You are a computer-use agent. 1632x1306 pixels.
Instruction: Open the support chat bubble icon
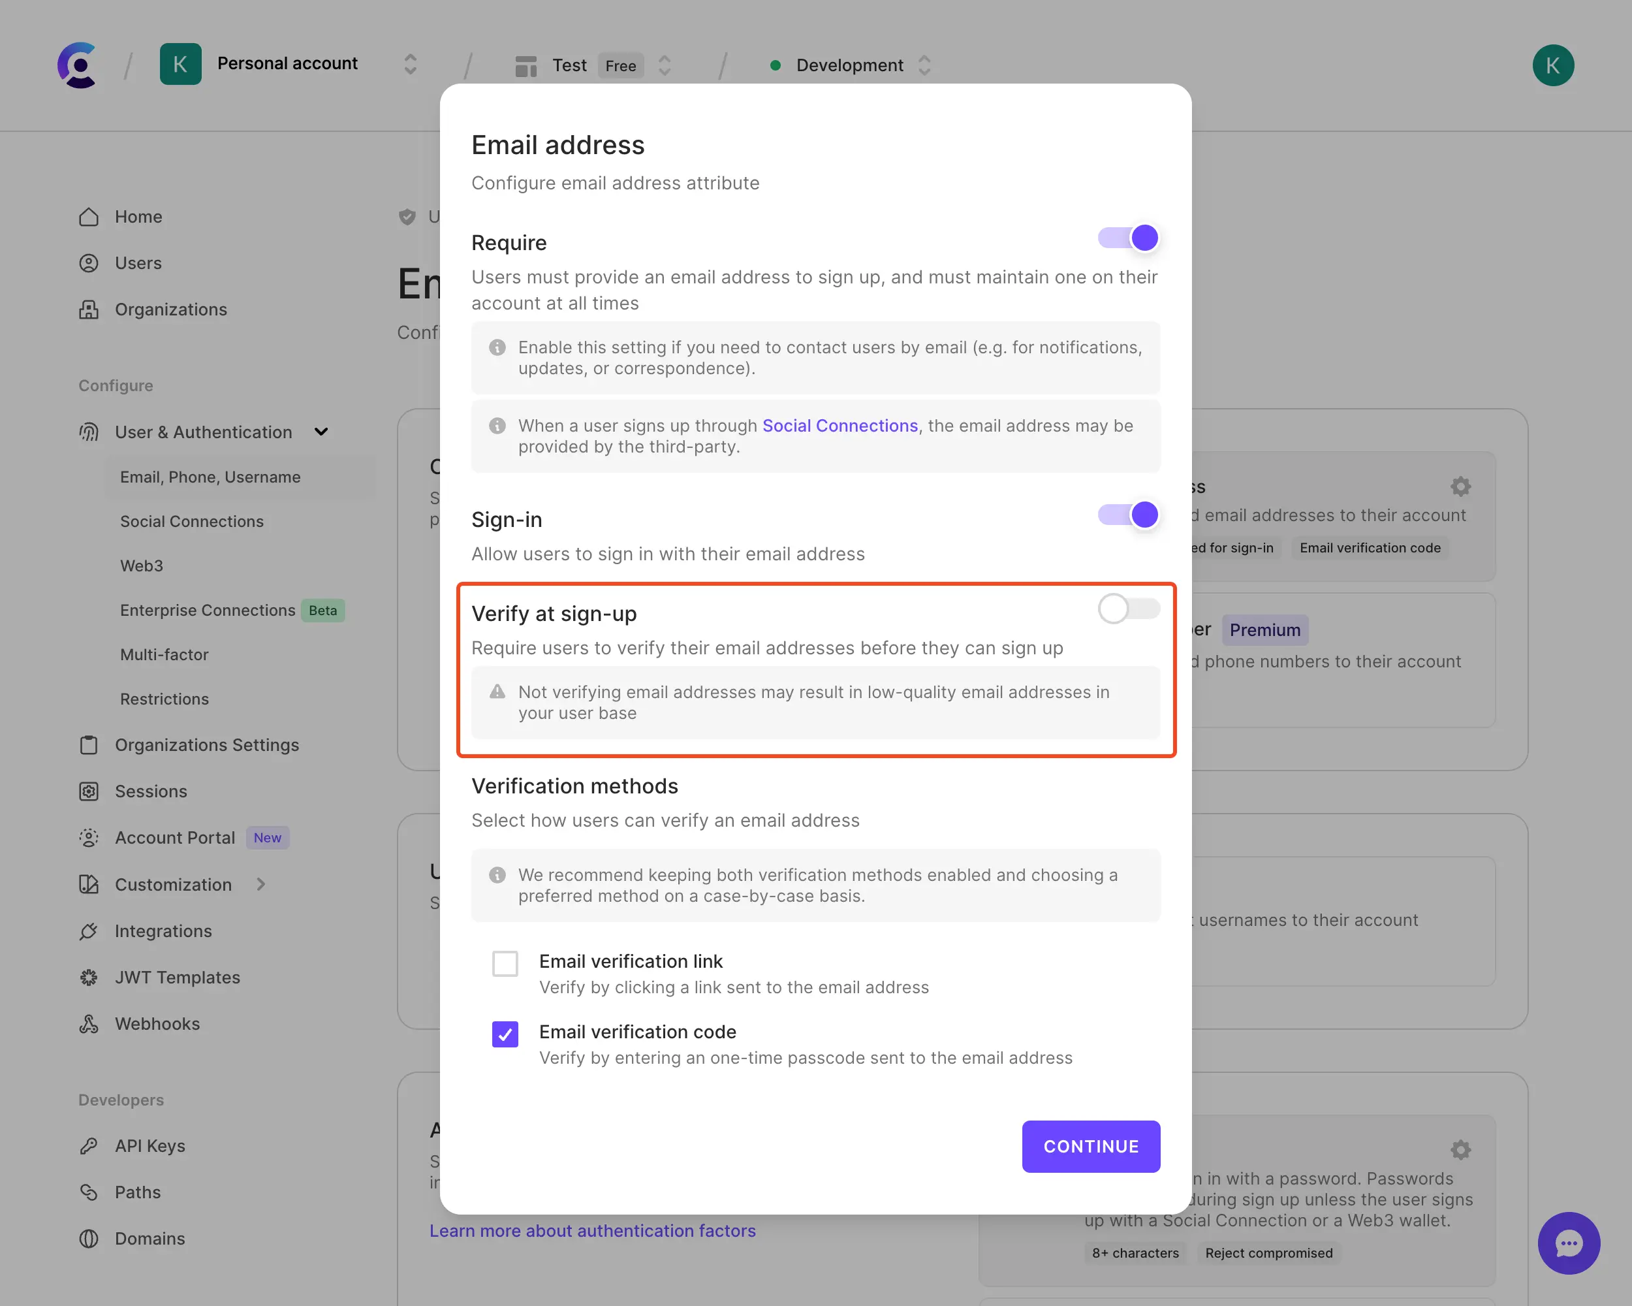[x=1569, y=1243]
